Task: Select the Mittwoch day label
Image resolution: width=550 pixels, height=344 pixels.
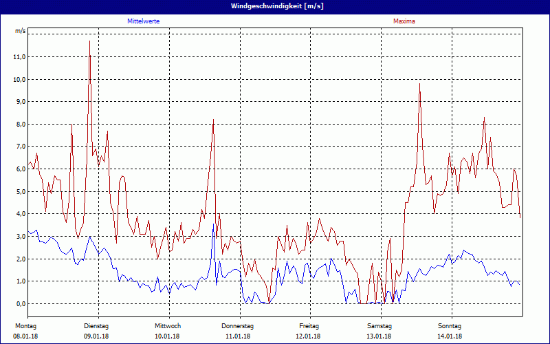Action: 167,325
